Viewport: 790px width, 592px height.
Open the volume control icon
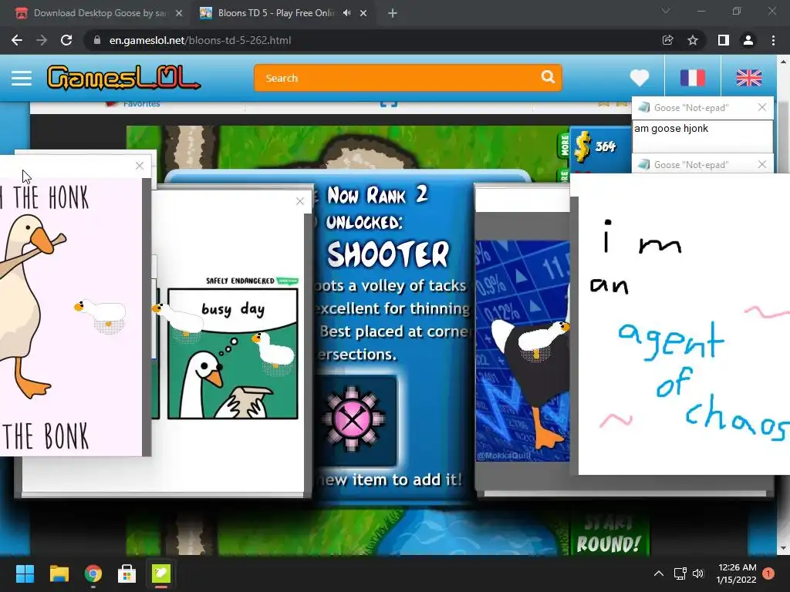(x=697, y=573)
